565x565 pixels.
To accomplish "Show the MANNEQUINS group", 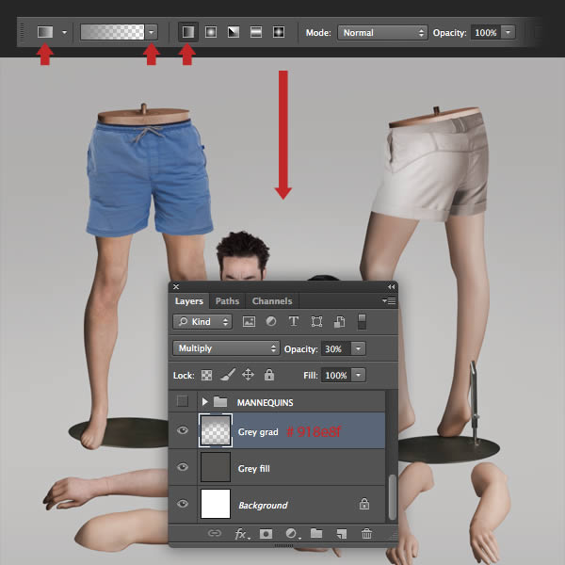I will tap(183, 401).
